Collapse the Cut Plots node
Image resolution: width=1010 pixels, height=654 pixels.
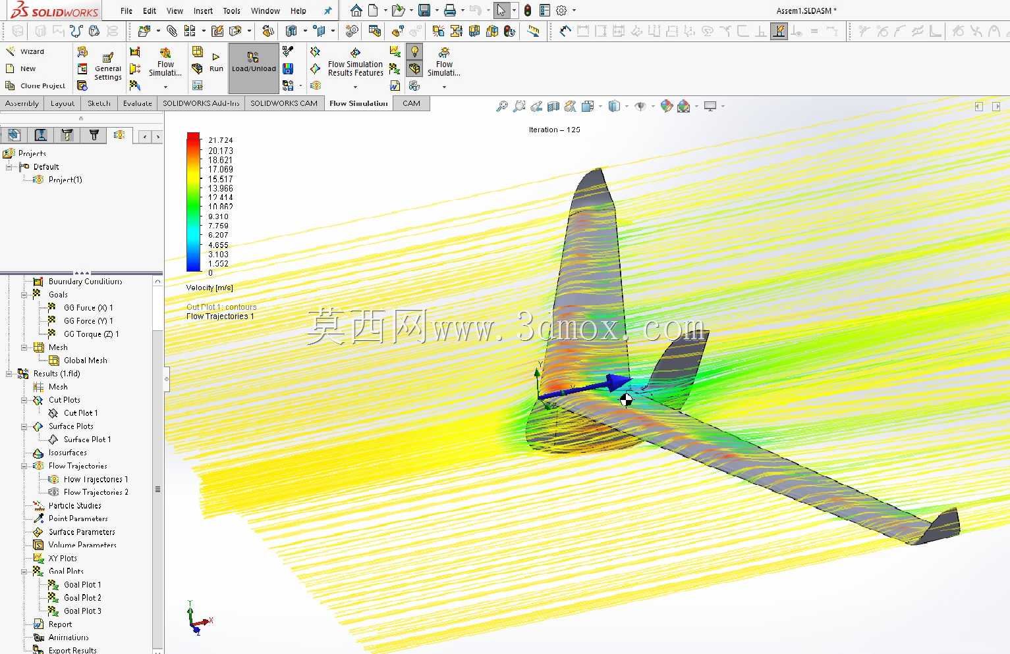(24, 400)
